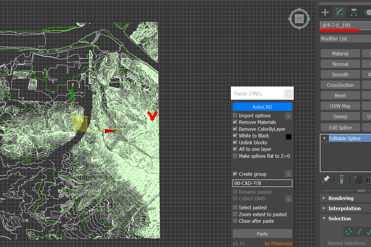Open the black color swatch
Viewport: 371px width, 247px height.
click(x=289, y=137)
